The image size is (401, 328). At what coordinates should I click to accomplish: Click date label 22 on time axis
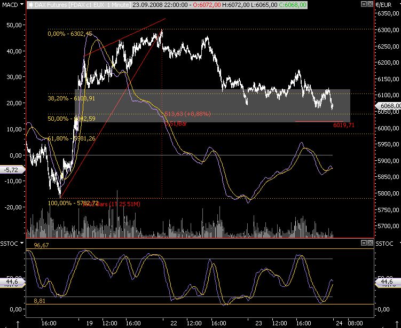point(174,323)
